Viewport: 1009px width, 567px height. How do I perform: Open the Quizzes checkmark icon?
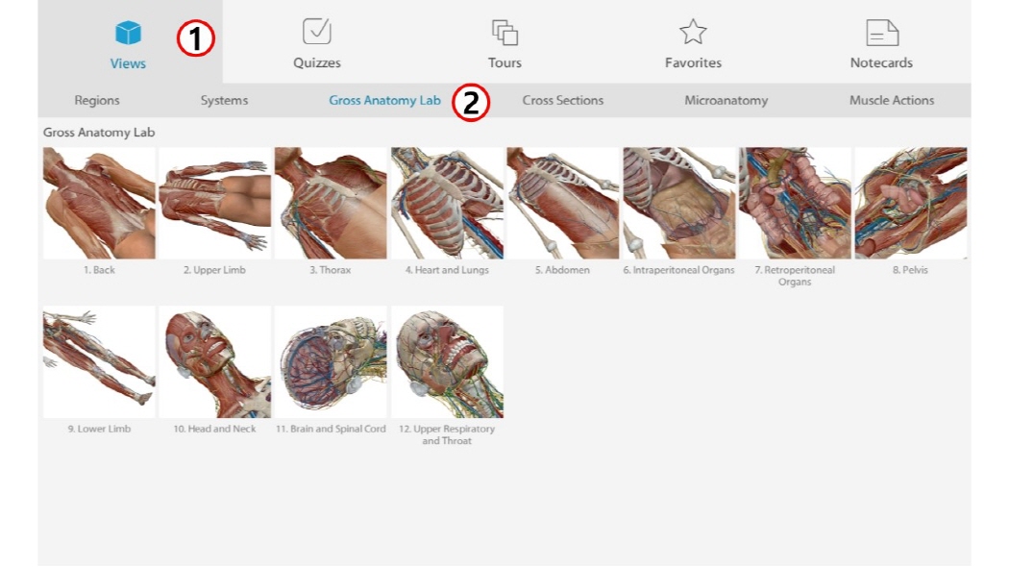(x=316, y=31)
